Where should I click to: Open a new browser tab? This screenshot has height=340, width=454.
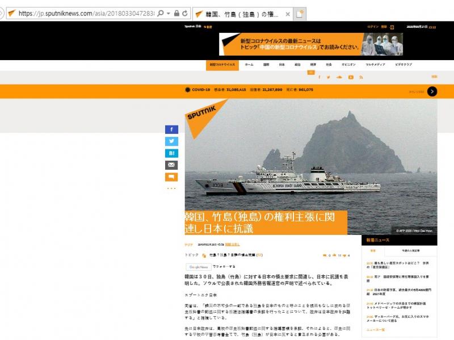tap(299, 13)
